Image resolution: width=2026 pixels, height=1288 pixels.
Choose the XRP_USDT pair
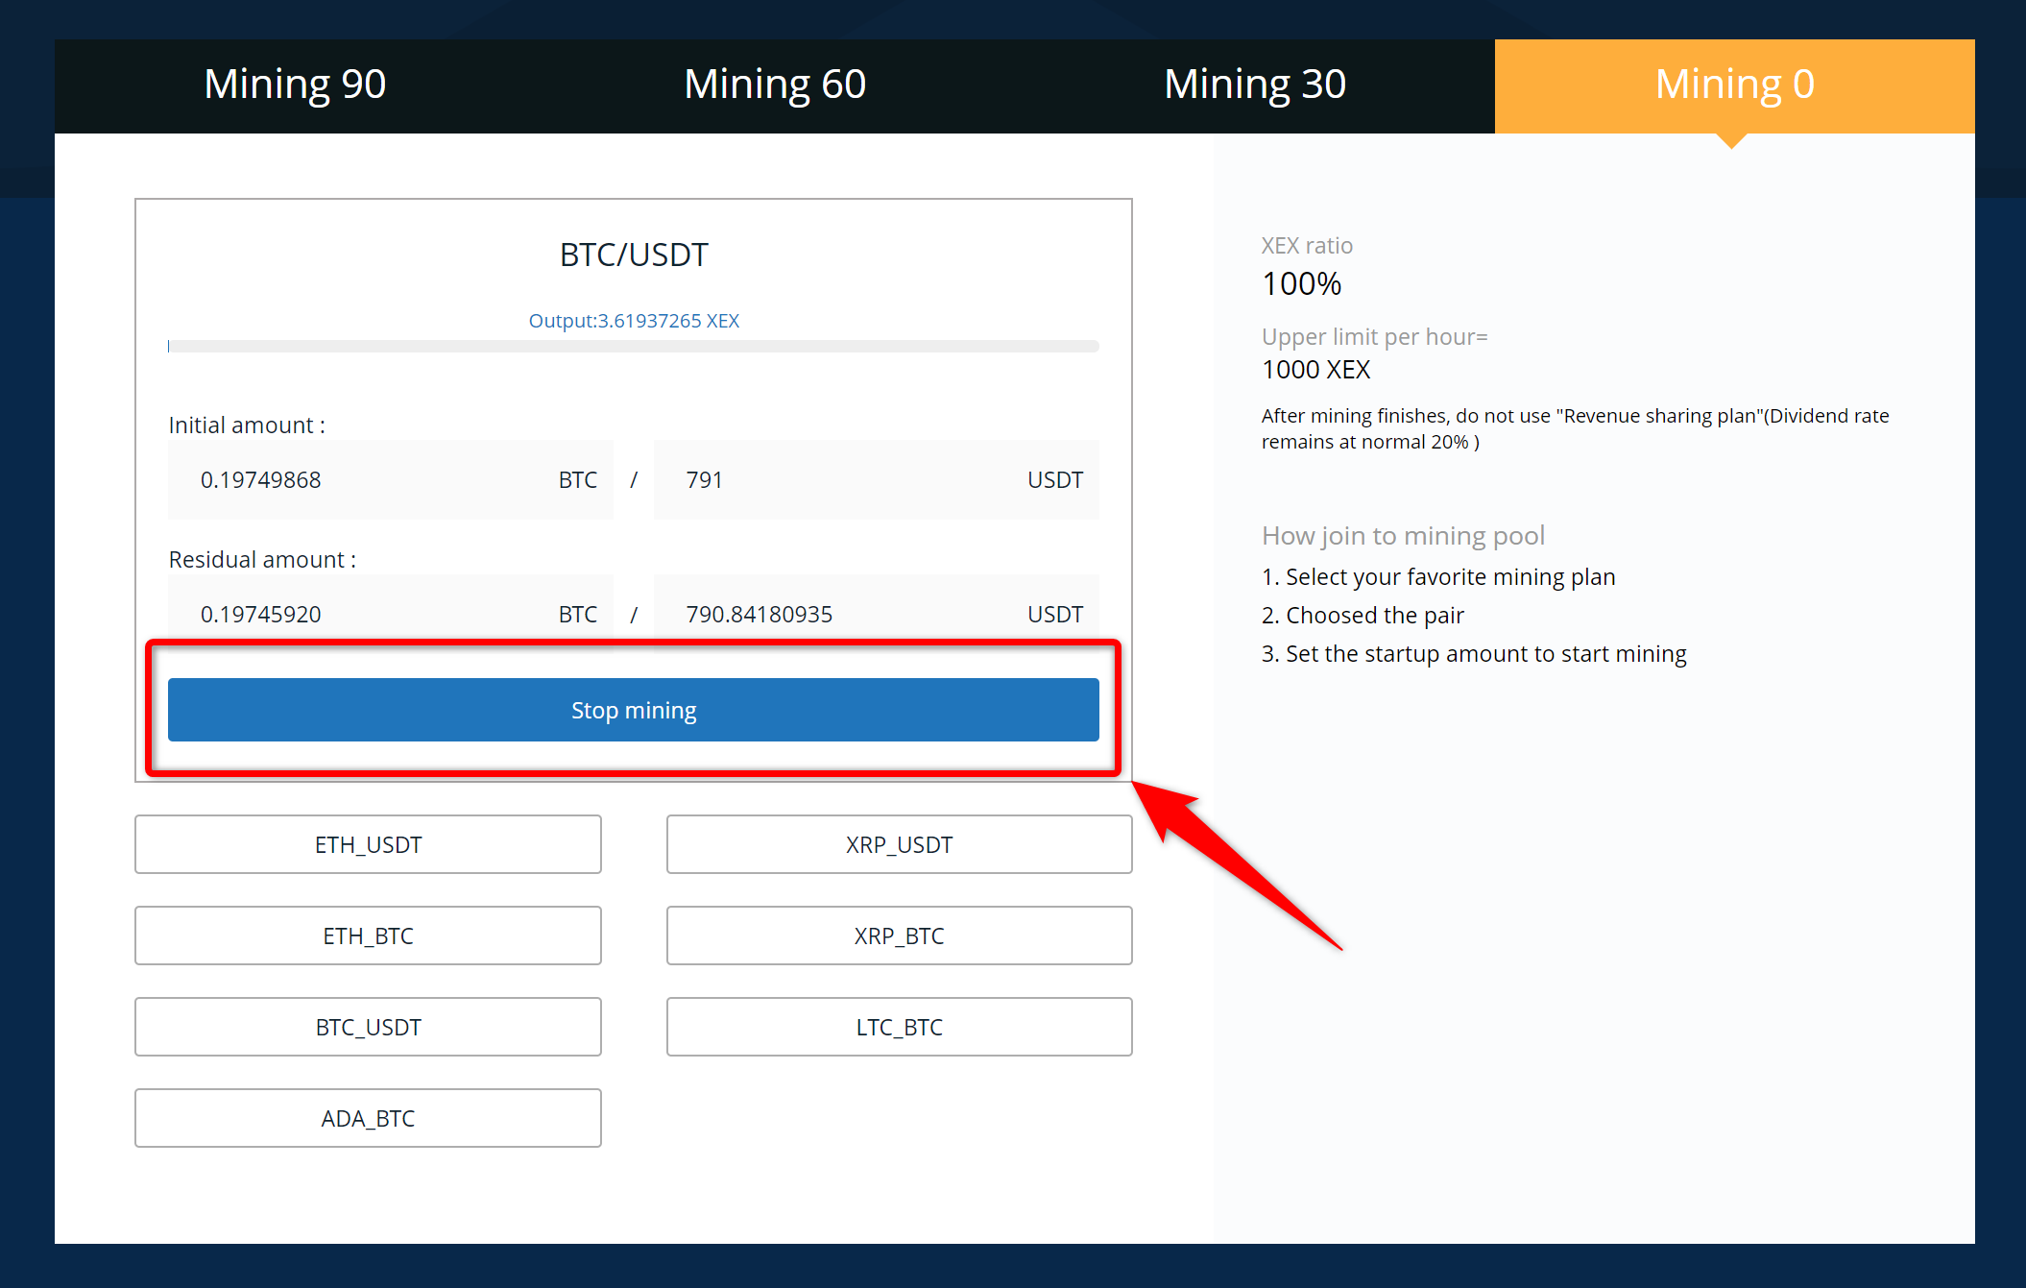pyautogui.click(x=899, y=844)
